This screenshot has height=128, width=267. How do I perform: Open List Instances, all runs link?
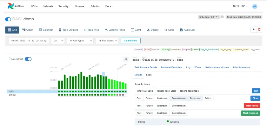point(217,67)
